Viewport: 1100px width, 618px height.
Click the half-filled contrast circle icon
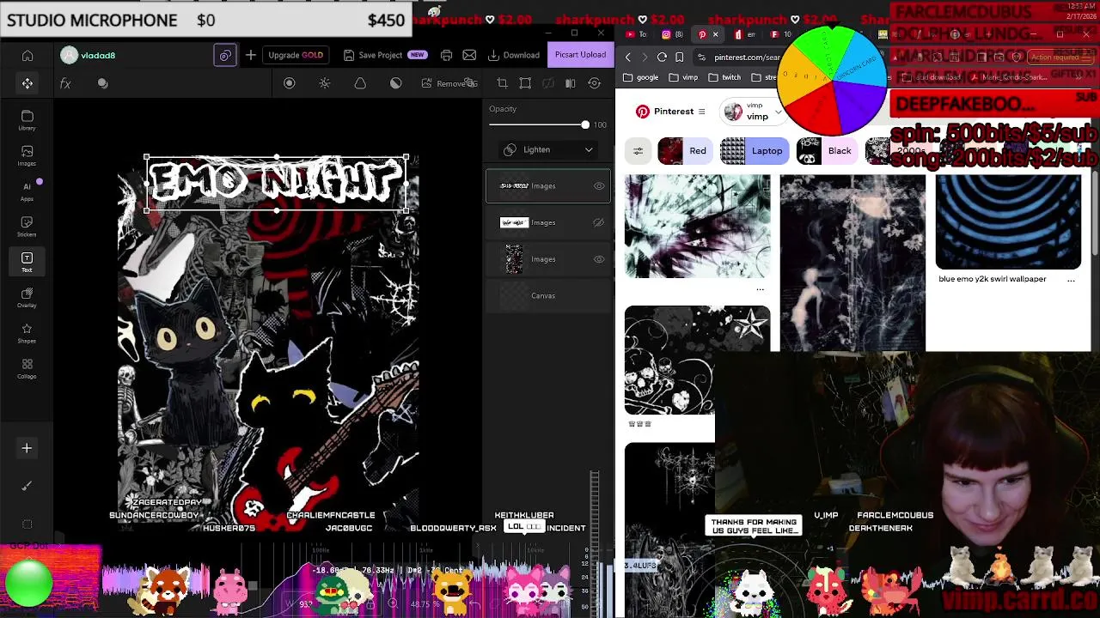395,83
